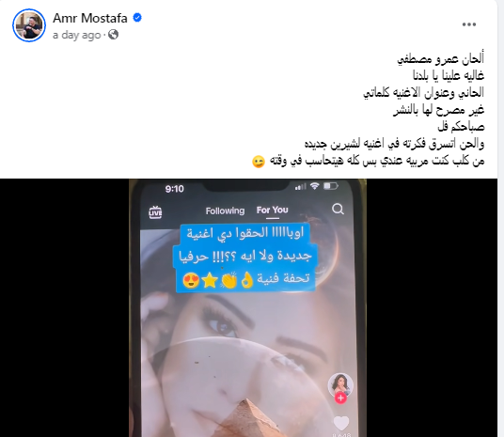Click the winking emoji in post text
504x437 pixels.
coord(259,162)
